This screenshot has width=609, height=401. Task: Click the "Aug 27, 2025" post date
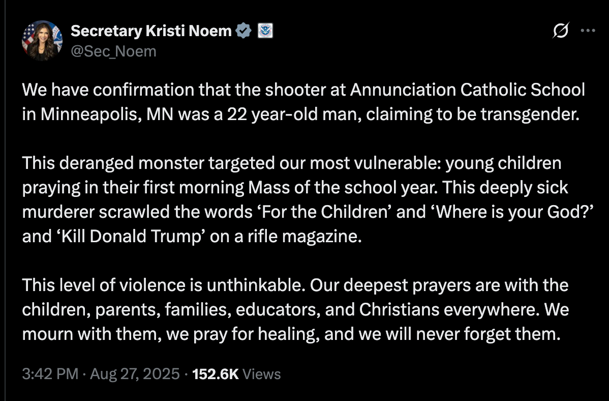click(135, 375)
